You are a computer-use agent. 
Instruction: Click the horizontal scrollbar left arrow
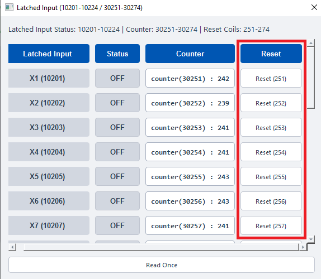(x=12, y=247)
